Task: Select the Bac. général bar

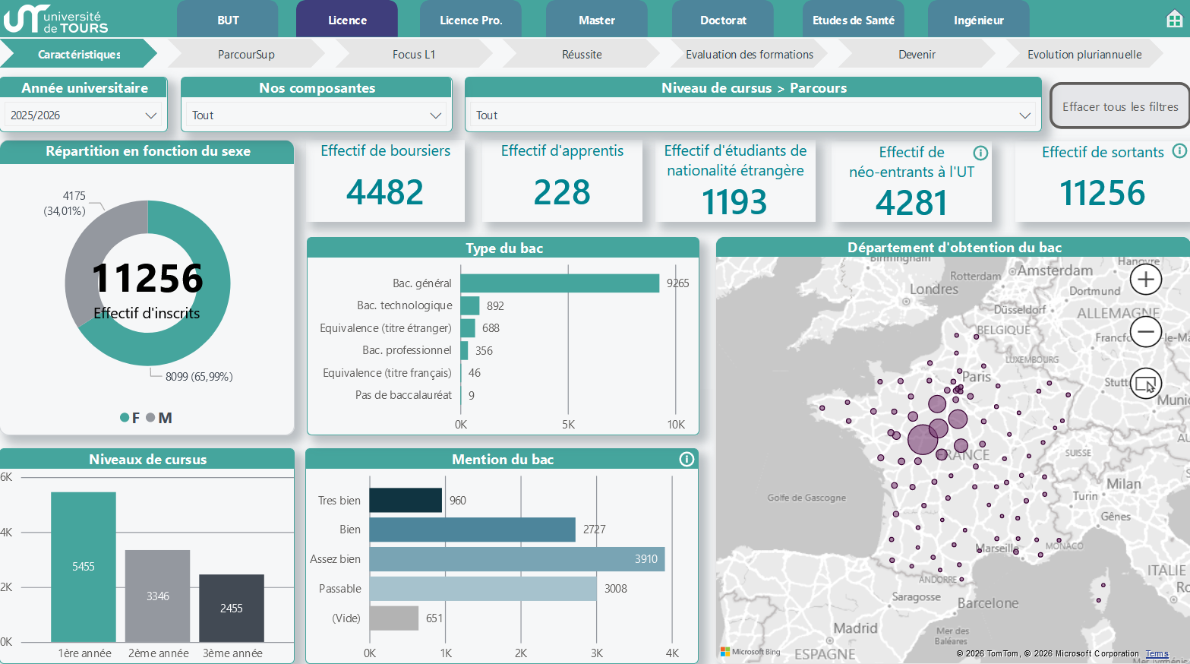Action: [560, 283]
